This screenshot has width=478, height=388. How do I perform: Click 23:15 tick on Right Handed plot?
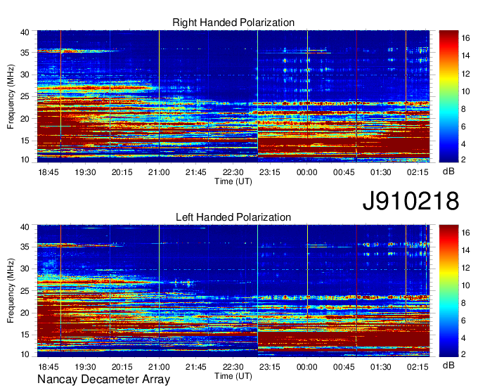pos(270,172)
